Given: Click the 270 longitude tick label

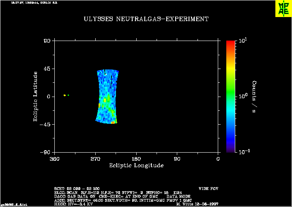Looking at the screenshot, I should coord(96,158).
